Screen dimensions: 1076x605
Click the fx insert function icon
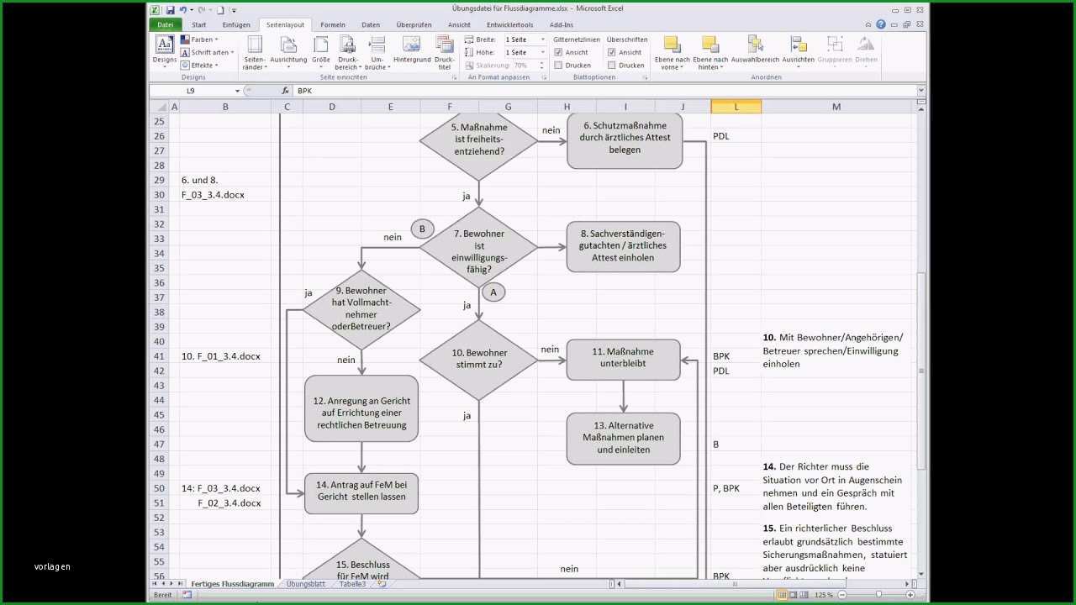click(286, 91)
